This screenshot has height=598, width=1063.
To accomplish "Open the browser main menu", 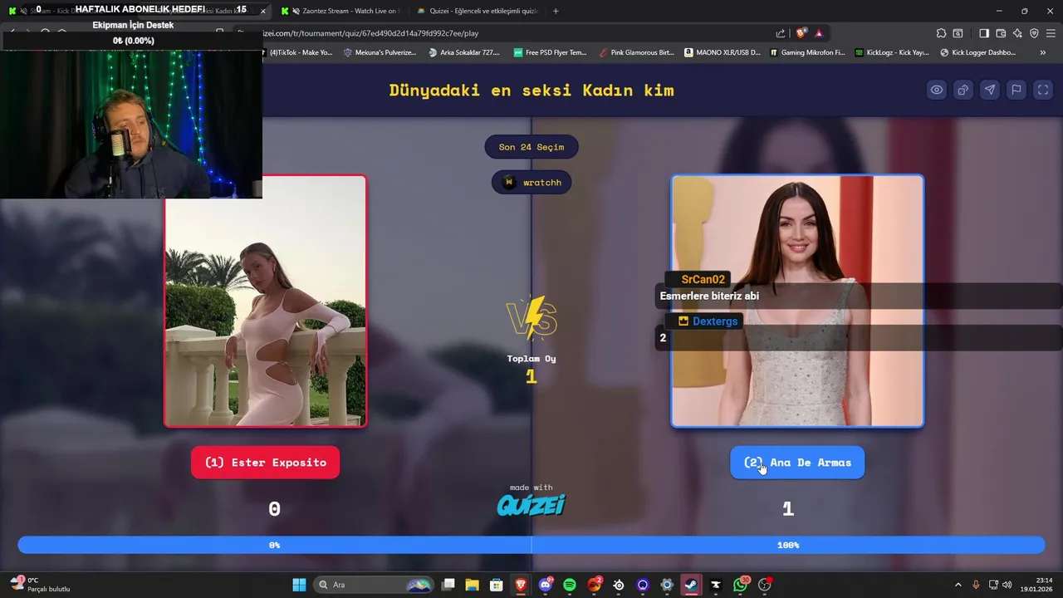I will (1051, 33).
